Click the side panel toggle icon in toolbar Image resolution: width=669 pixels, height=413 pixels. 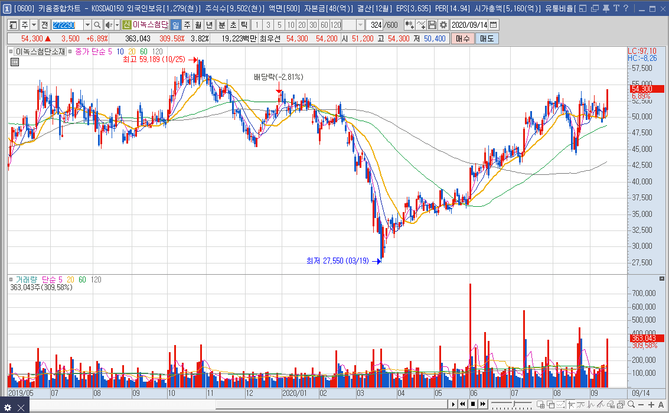coord(13,25)
